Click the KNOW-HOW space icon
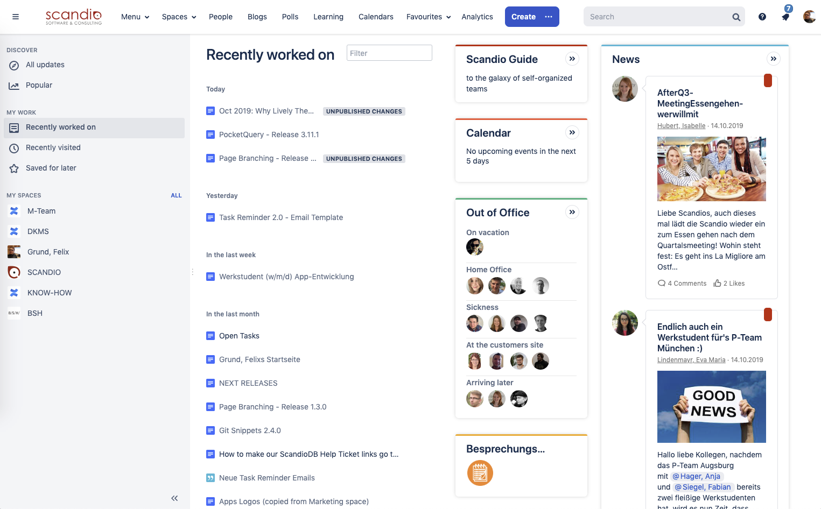This screenshot has width=821, height=509. [x=14, y=293]
